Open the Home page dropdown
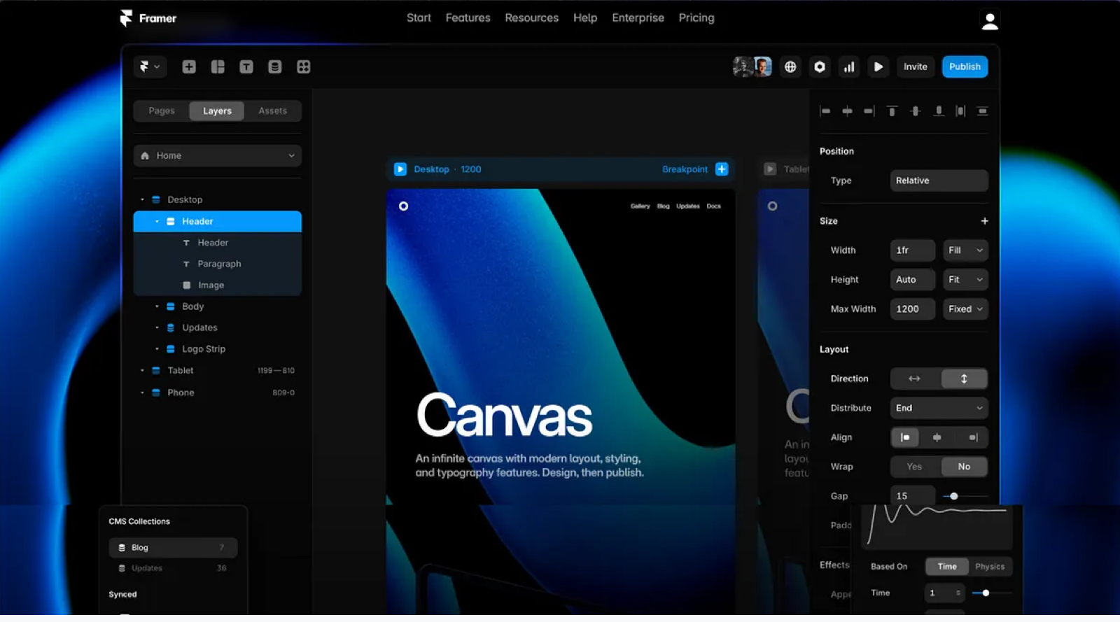This screenshot has height=622, width=1120. [x=218, y=155]
